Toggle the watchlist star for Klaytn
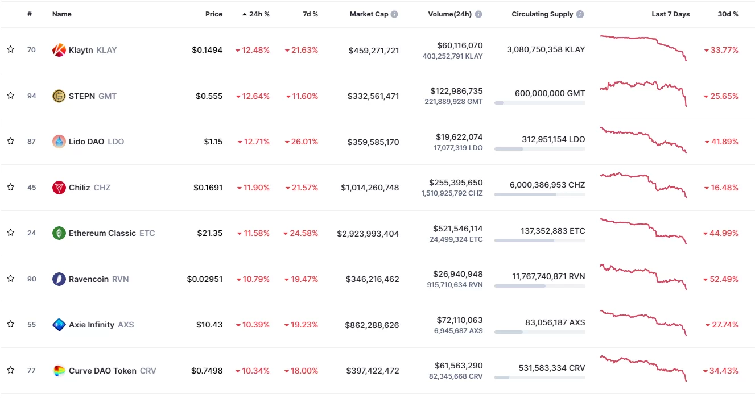The width and height of the screenshot is (755, 398). tap(10, 50)
